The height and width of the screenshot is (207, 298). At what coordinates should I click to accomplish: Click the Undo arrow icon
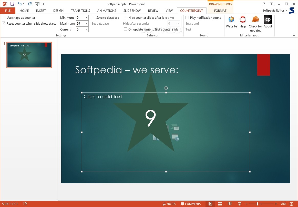(x=19, y=4)
